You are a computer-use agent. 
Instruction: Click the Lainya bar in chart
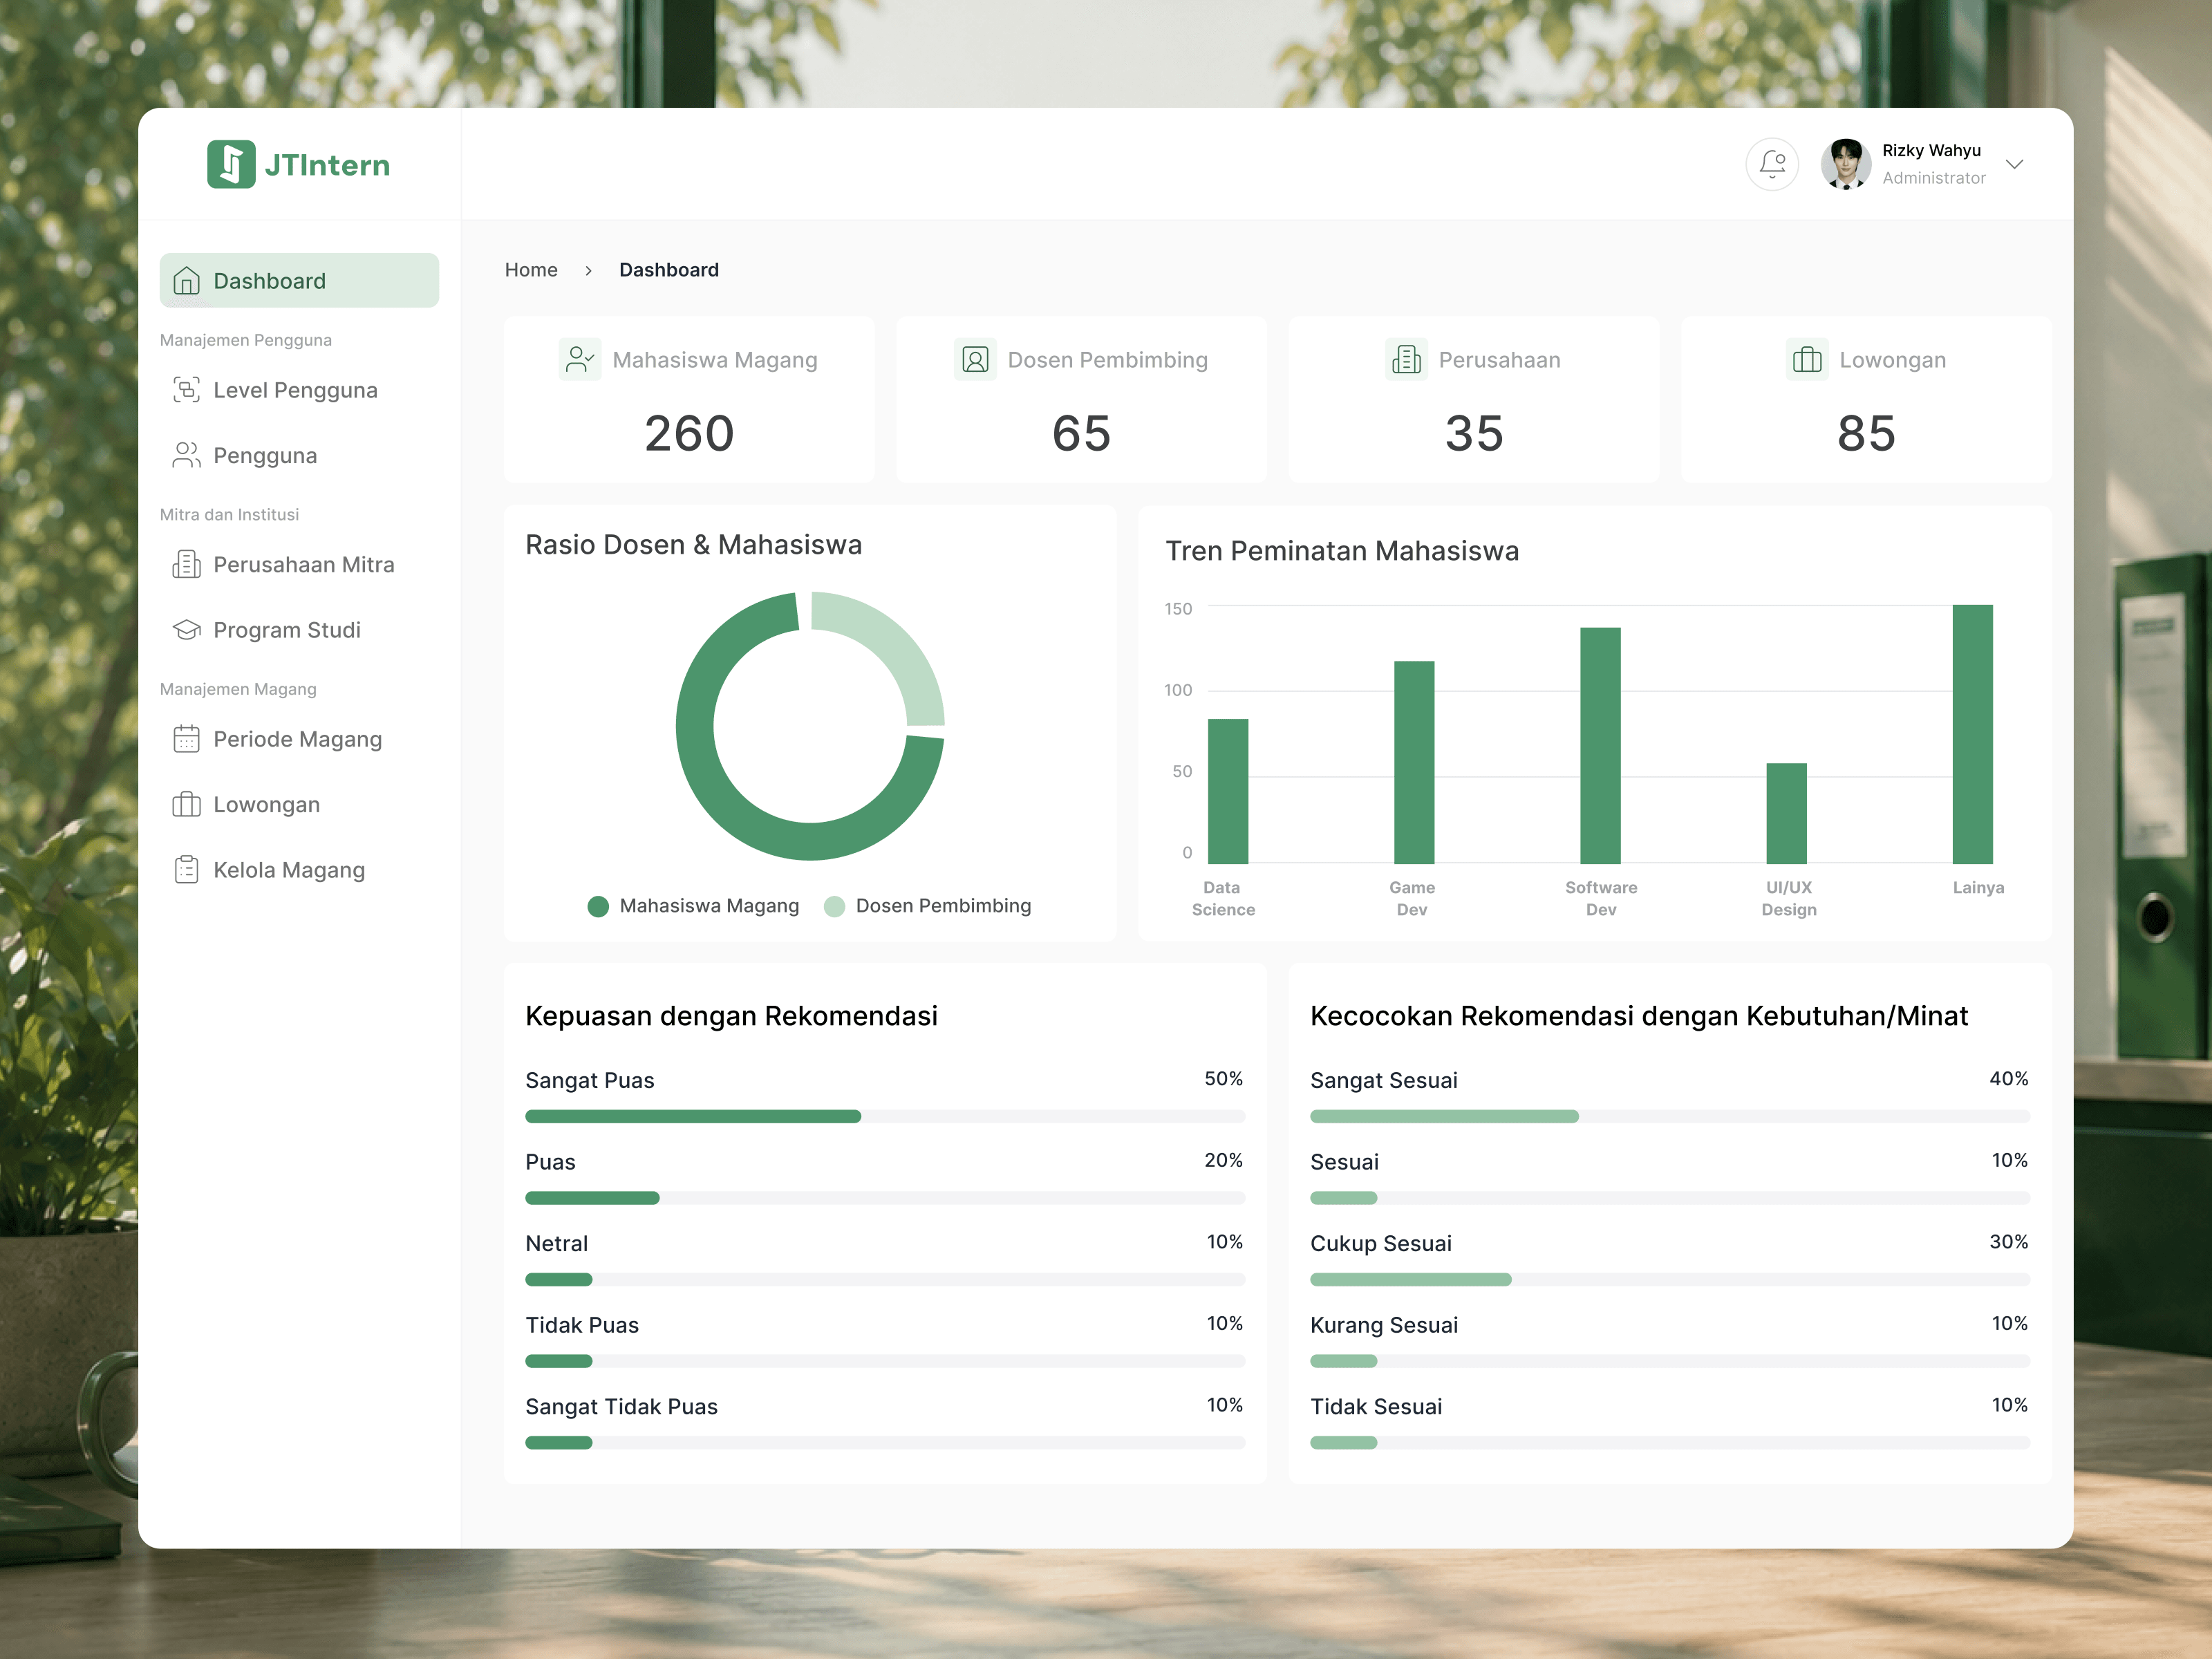[x=1972, y=734]
